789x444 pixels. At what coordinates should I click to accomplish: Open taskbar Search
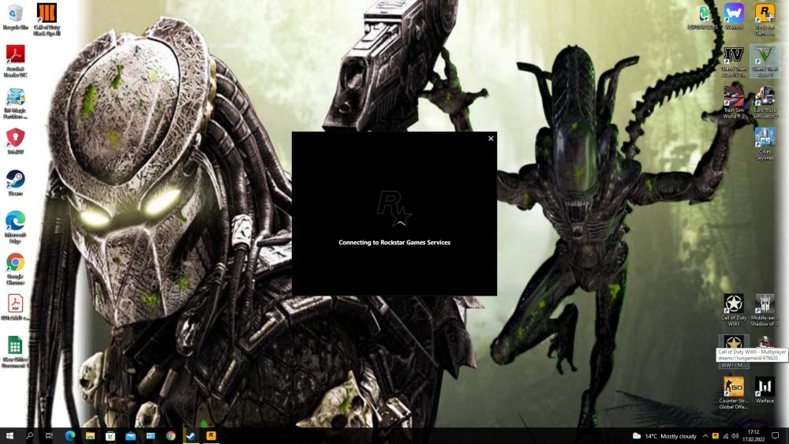[29, 436]
